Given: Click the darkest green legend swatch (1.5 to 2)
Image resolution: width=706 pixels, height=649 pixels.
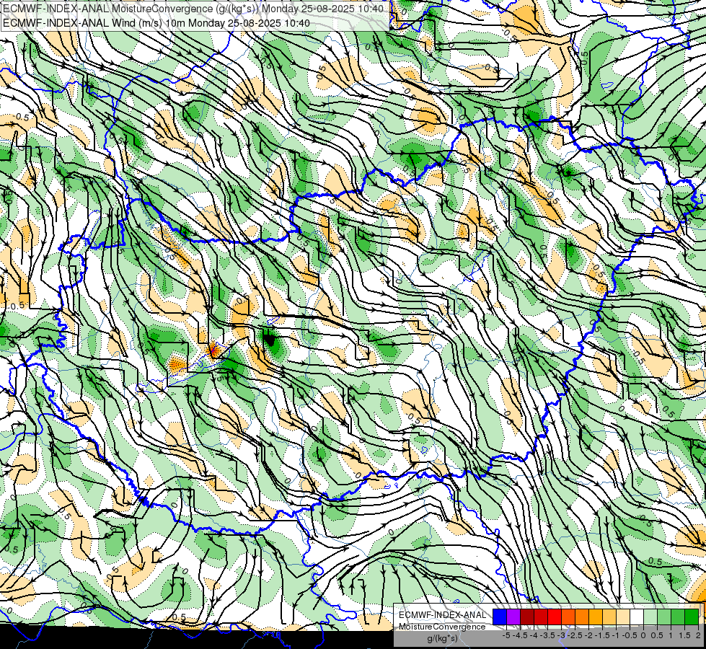Looking at the screenshot, I should tap(692, 617).
